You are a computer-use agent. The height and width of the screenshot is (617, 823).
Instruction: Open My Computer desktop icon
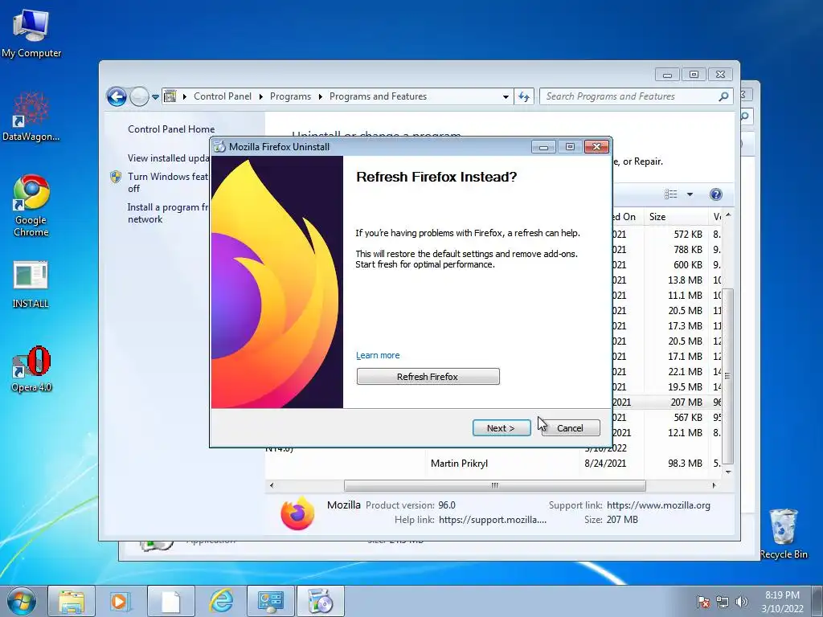[31, 33]
